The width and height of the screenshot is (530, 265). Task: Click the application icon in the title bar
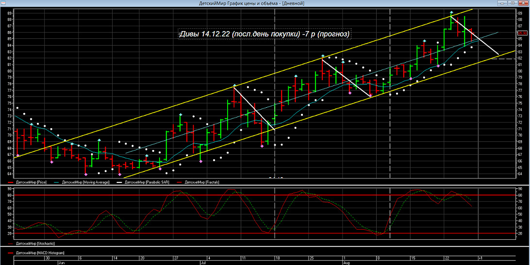[x=3, y=3]
